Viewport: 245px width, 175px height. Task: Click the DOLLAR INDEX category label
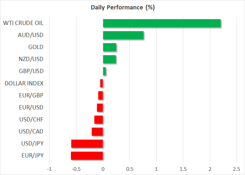pos(24,83)
